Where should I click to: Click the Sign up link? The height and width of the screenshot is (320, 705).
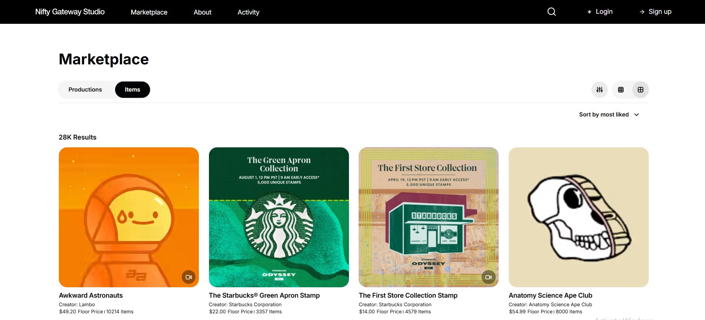click(x=660, y=12)
